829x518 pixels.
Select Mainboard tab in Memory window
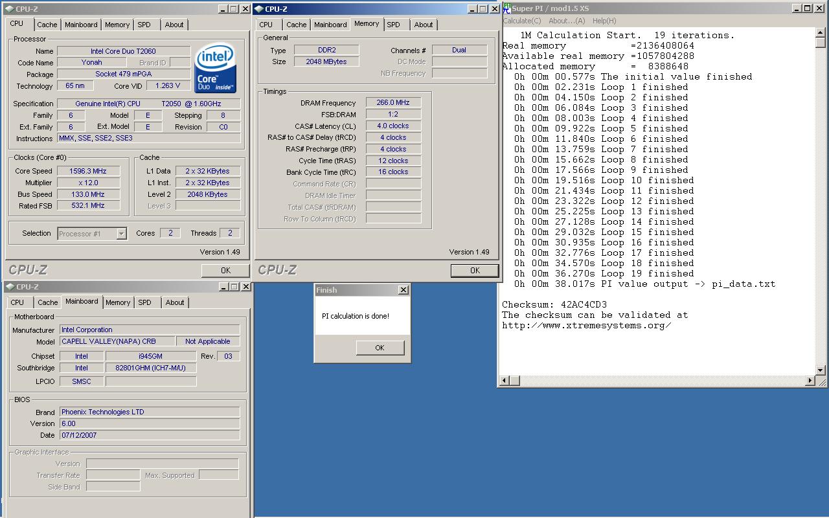click(x=330, y=25)
